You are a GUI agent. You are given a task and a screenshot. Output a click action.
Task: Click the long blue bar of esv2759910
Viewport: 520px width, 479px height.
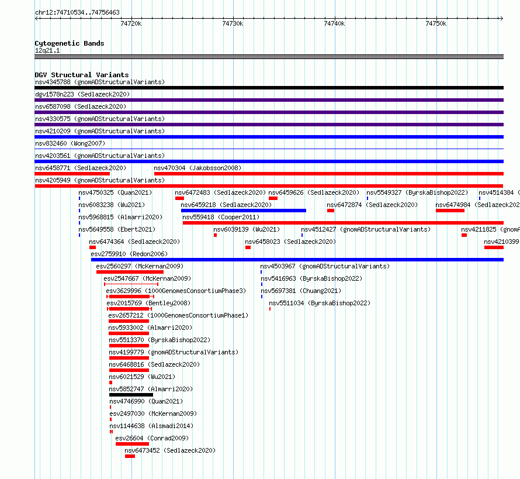[x=297, y=260]
